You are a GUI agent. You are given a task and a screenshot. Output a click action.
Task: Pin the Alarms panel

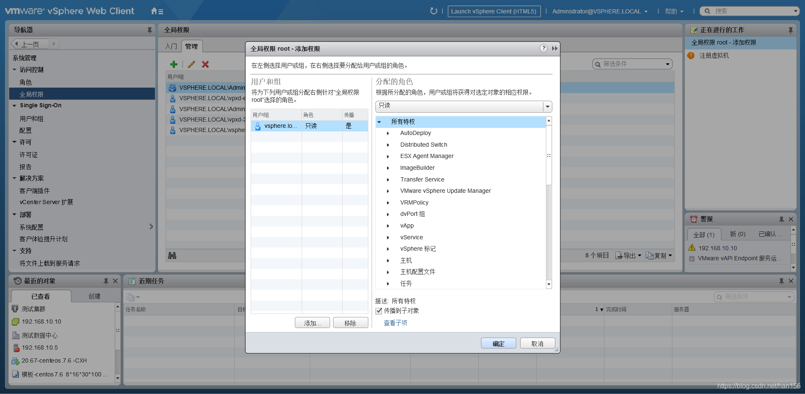tap(781, 219)
